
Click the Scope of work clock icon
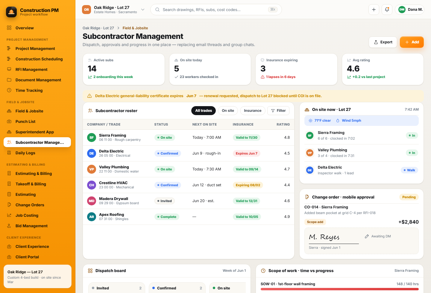pos(263,271)
